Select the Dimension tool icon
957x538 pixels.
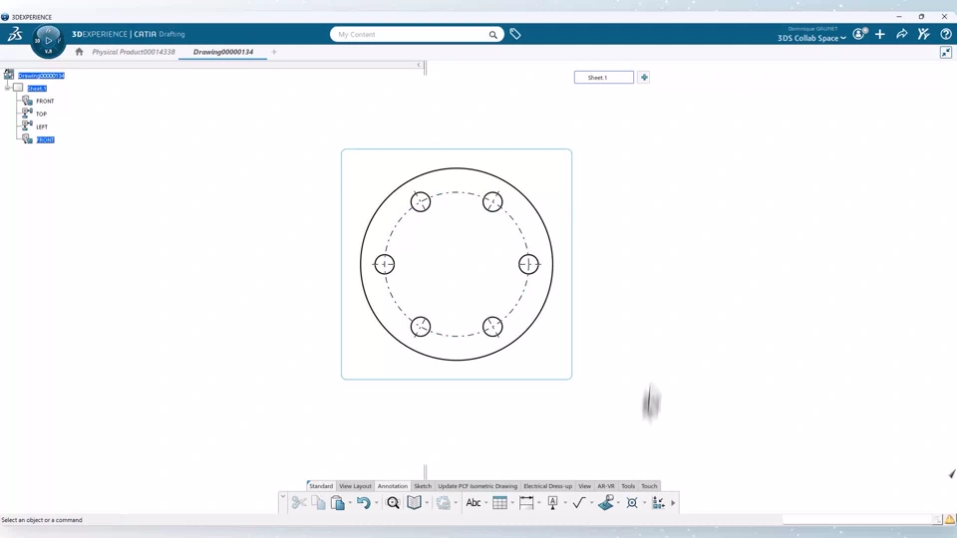pyautogui.click(x=526, y=502)
